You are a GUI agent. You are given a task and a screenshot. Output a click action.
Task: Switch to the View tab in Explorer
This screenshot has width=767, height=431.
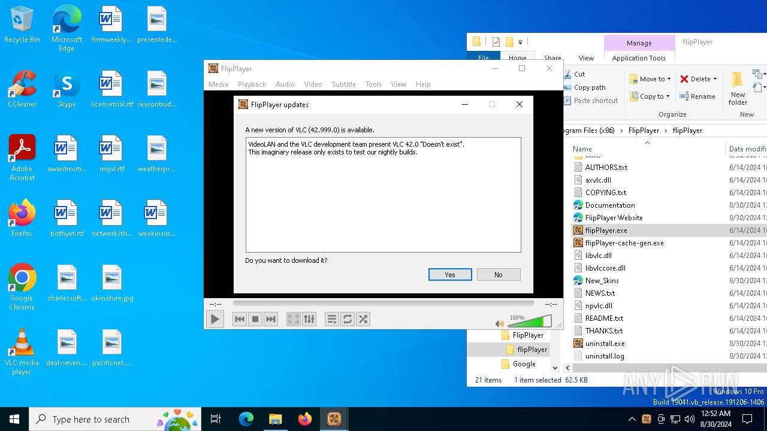point(586,58)
